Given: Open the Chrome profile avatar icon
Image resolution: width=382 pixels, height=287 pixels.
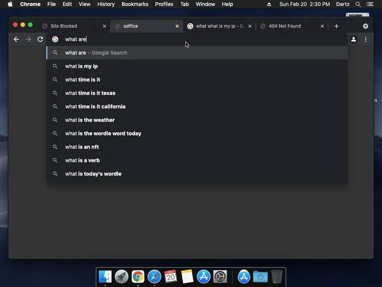Looking at the screenshot, I should [354, 39].
